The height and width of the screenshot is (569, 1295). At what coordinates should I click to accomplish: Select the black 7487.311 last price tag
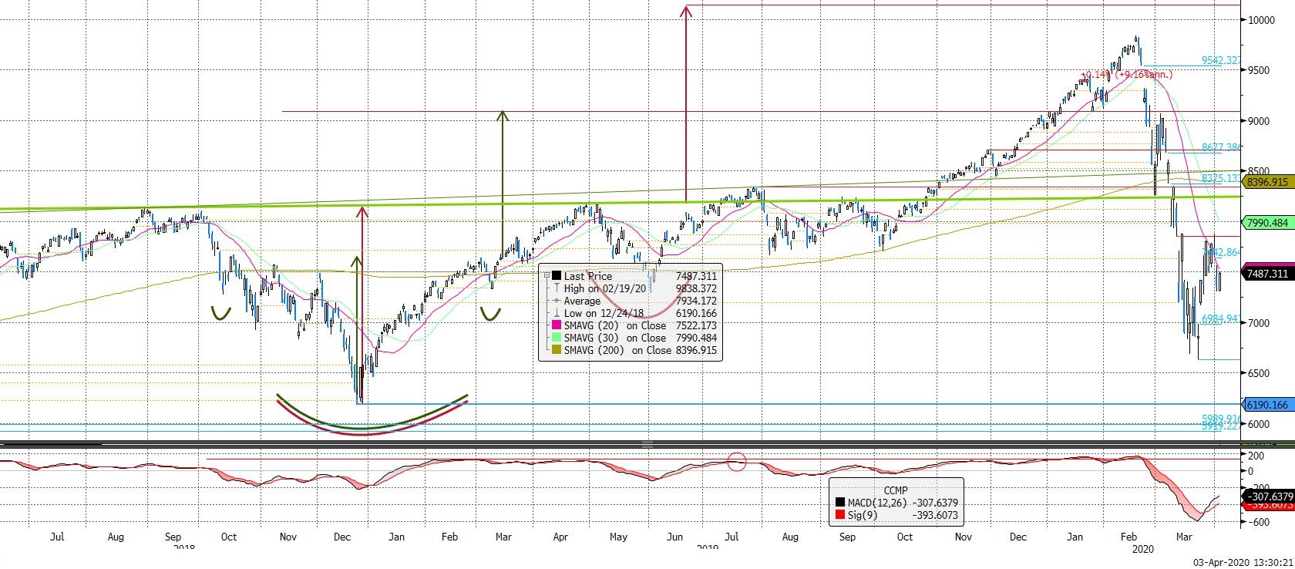(x=1266, y=274)
